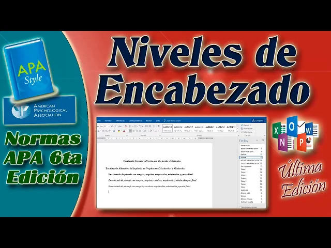Switch to the Vista tab
Image resolution: width=331 pixels, height=248 pixels.
158,120
